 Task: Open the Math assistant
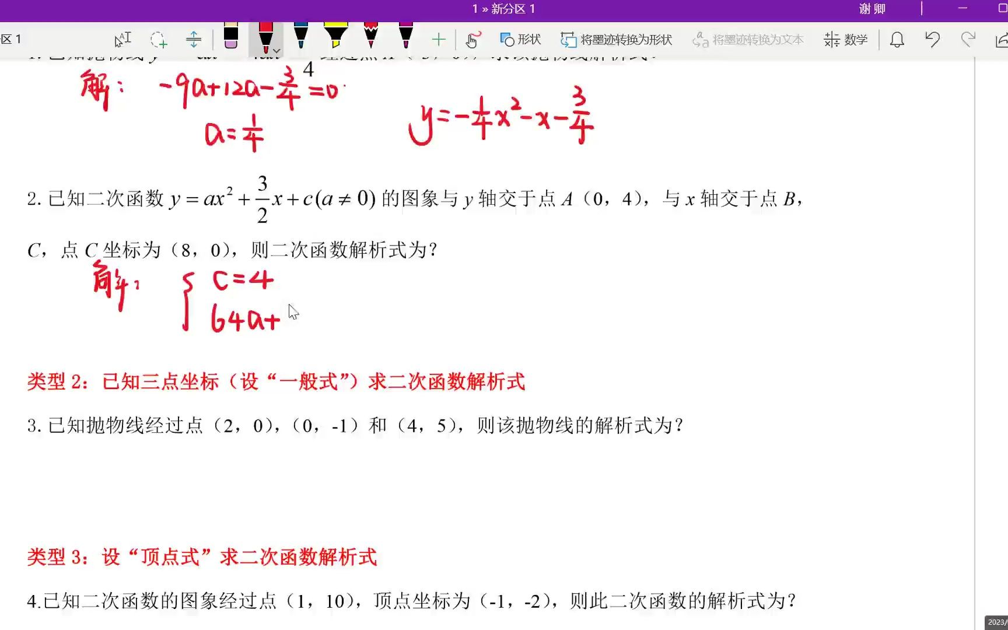(x=845, y=40)
